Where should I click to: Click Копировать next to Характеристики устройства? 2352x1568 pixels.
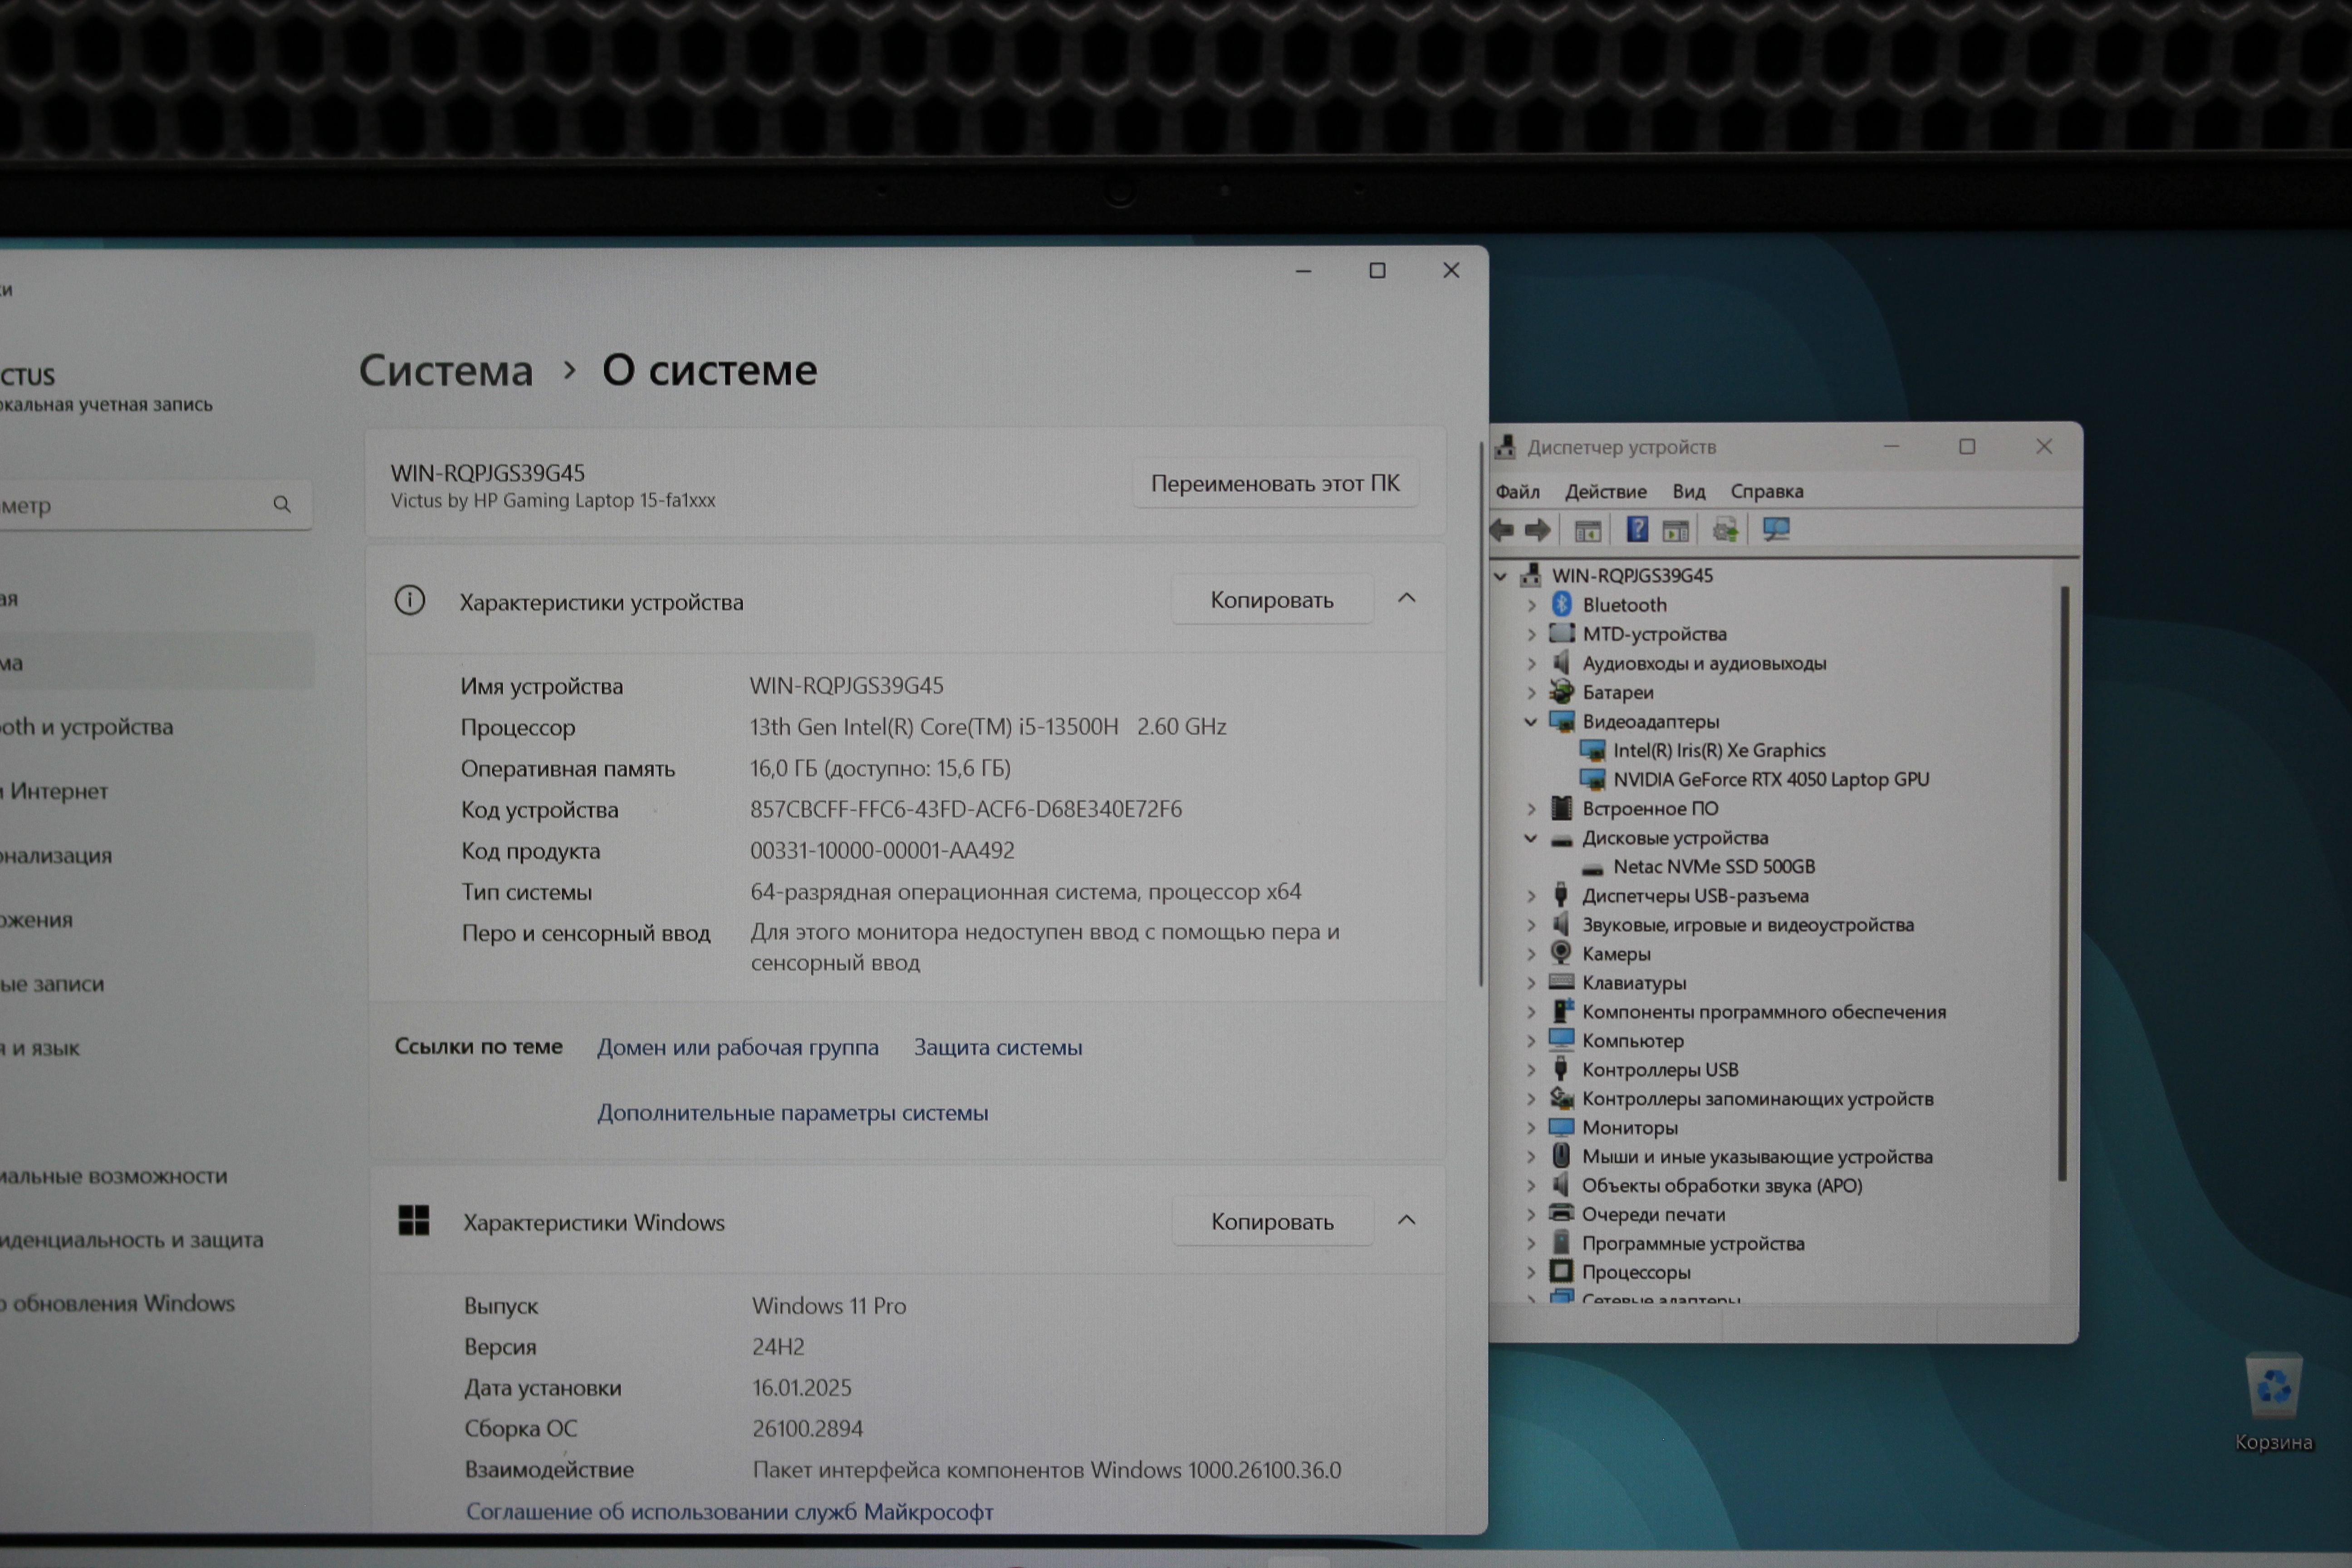click(x=1272, y=600)
